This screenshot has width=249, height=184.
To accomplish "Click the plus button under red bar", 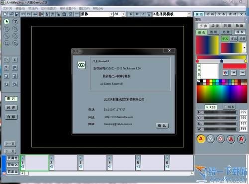I will (234, 73).
